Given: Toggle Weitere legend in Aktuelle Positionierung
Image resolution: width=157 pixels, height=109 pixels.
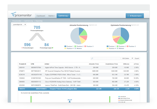Looking at the screenshot, I should tap(78, 48).
